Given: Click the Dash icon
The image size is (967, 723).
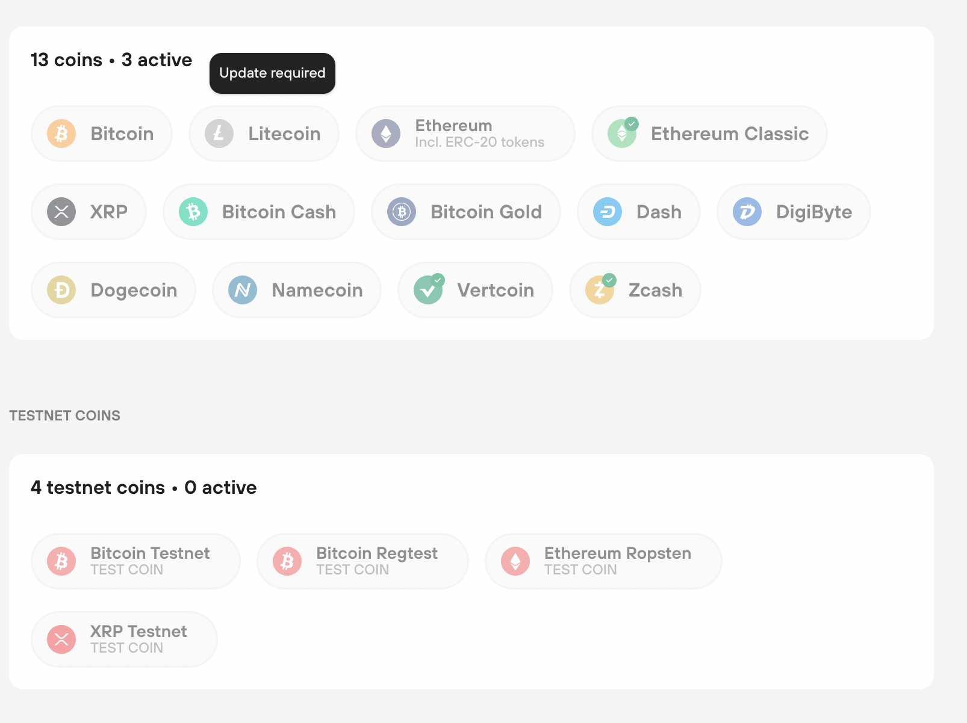Looking at the screenshot, I should 609,212.
